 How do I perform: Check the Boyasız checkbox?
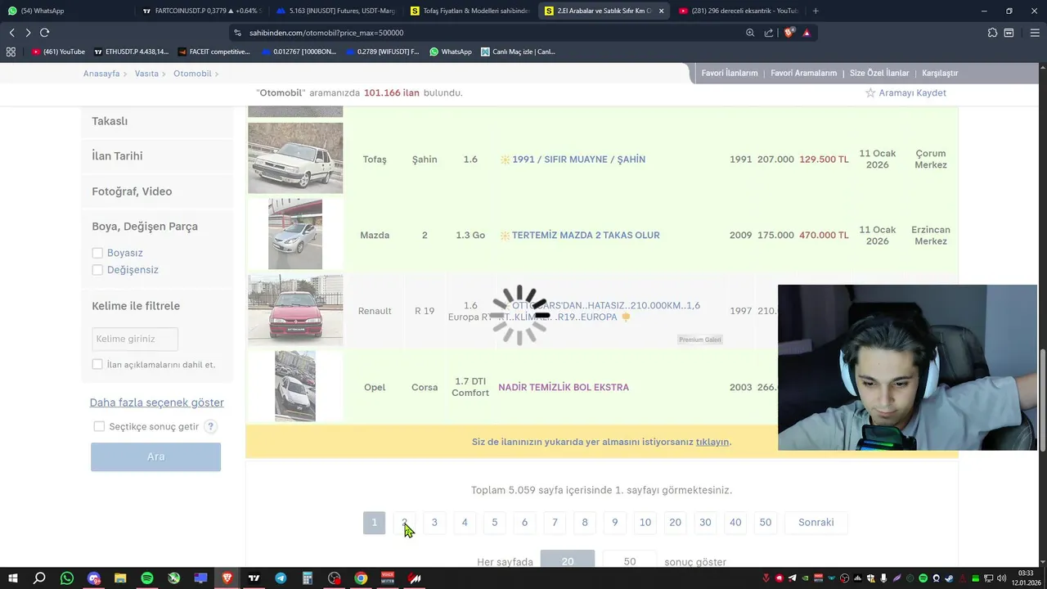[97, 253]
